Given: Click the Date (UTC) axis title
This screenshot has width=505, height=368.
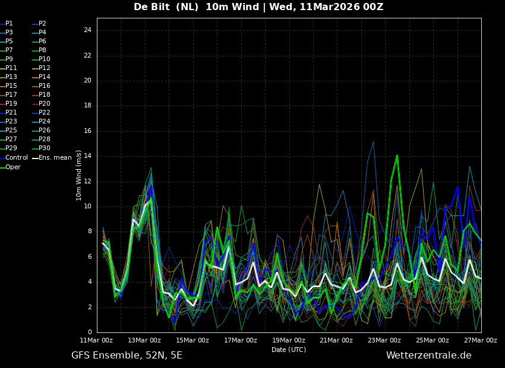Looking at the screenshot, I should [289, 350].
